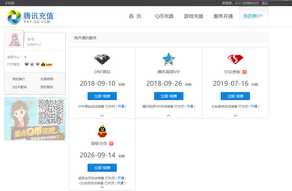
Task: Click the Tencent Pay logo globe icon
Action: pyautogui.click(x=14, y=17)
